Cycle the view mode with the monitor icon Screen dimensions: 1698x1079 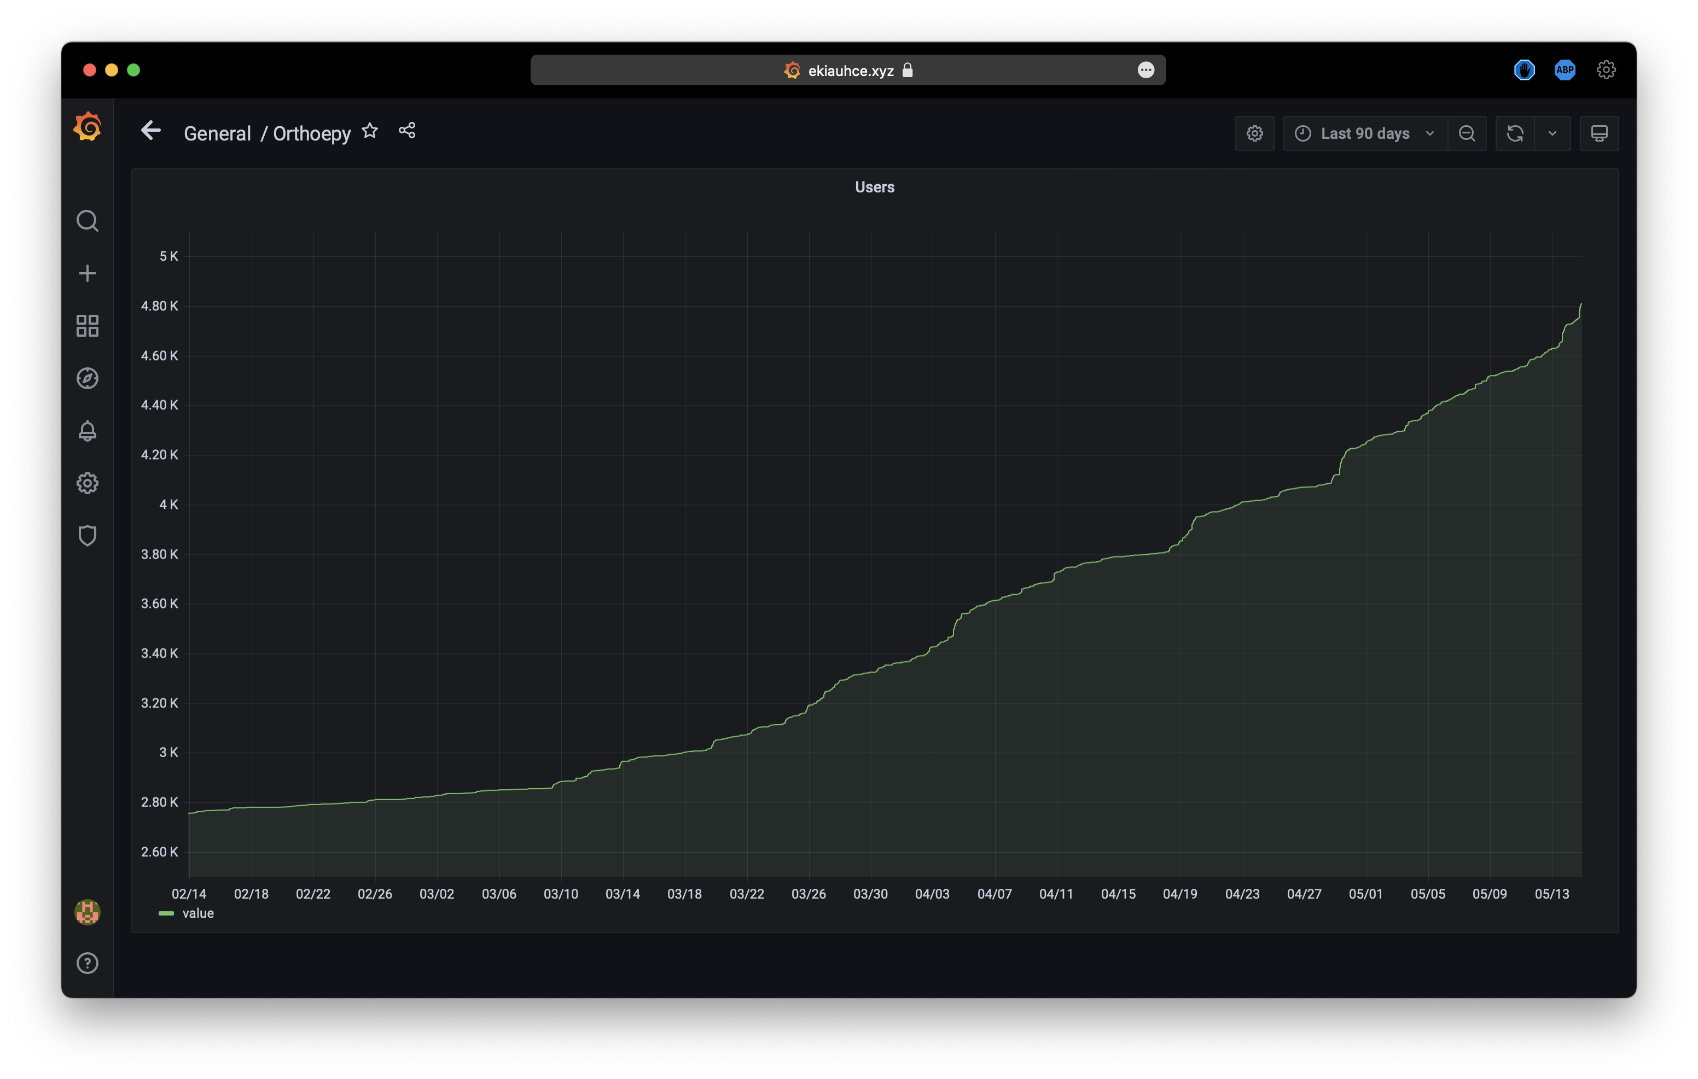click(1598, 133)
